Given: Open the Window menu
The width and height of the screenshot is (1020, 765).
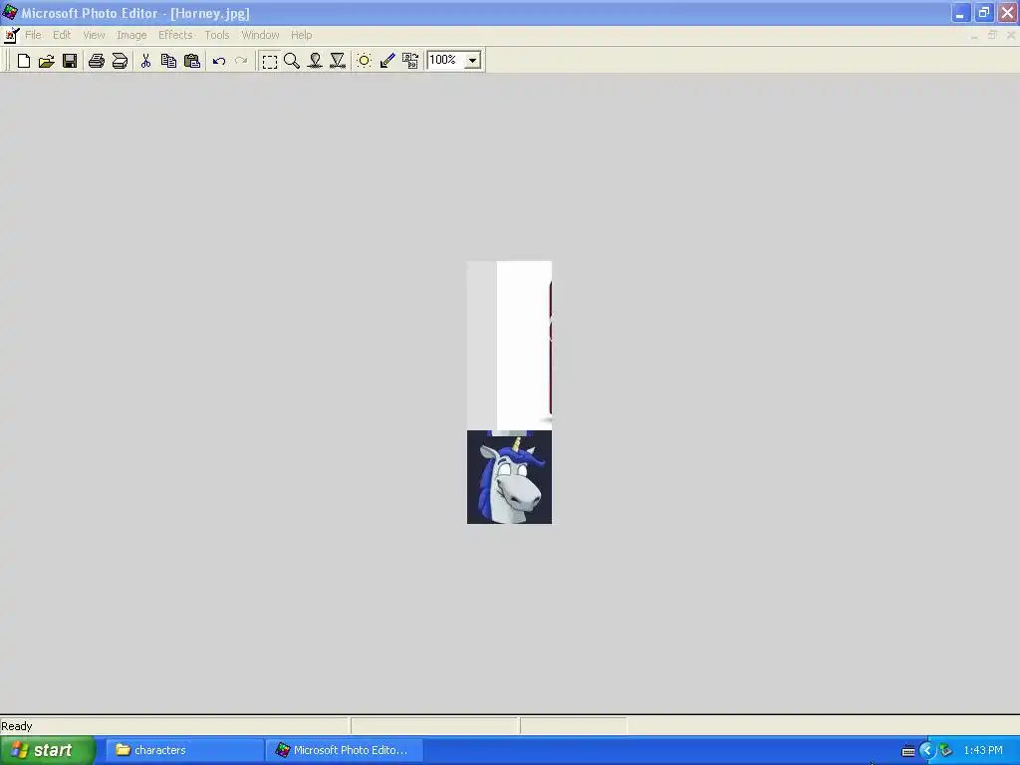Looking at the screenshot, I should 260,35.
